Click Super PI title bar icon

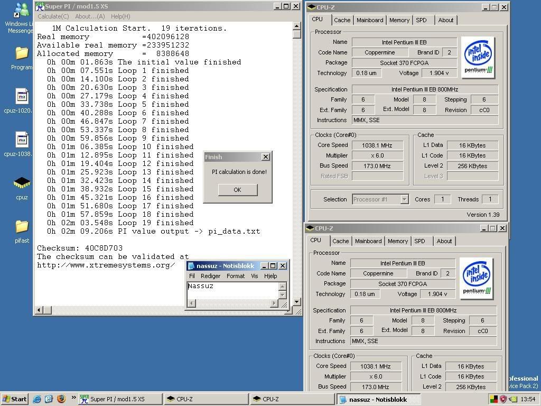40,6
